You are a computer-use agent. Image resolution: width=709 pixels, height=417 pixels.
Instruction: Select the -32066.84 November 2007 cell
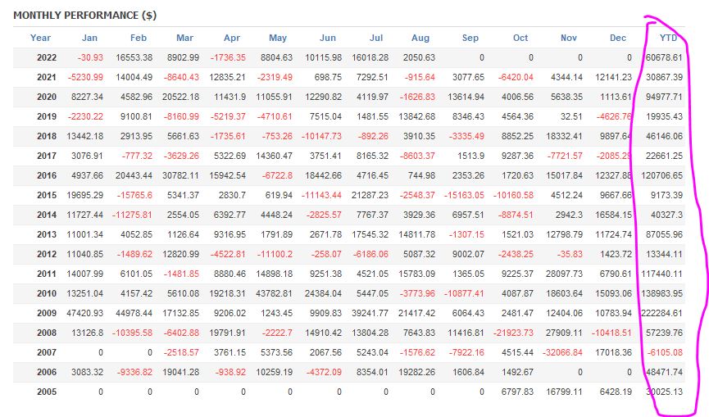pyautogui.click(x=559, y=352)
